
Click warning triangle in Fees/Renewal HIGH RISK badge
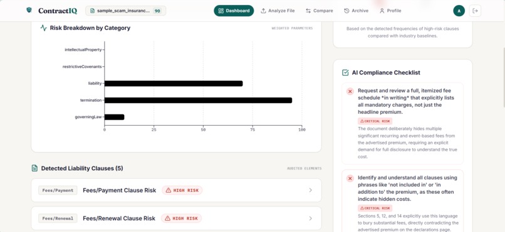coord(167,218)
